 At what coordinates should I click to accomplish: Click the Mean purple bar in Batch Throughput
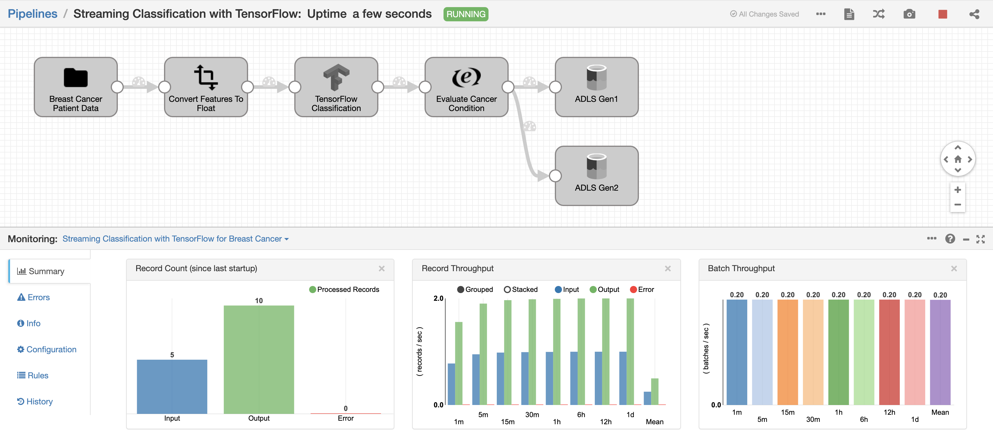pyautogui.click(x=940, y=352)
